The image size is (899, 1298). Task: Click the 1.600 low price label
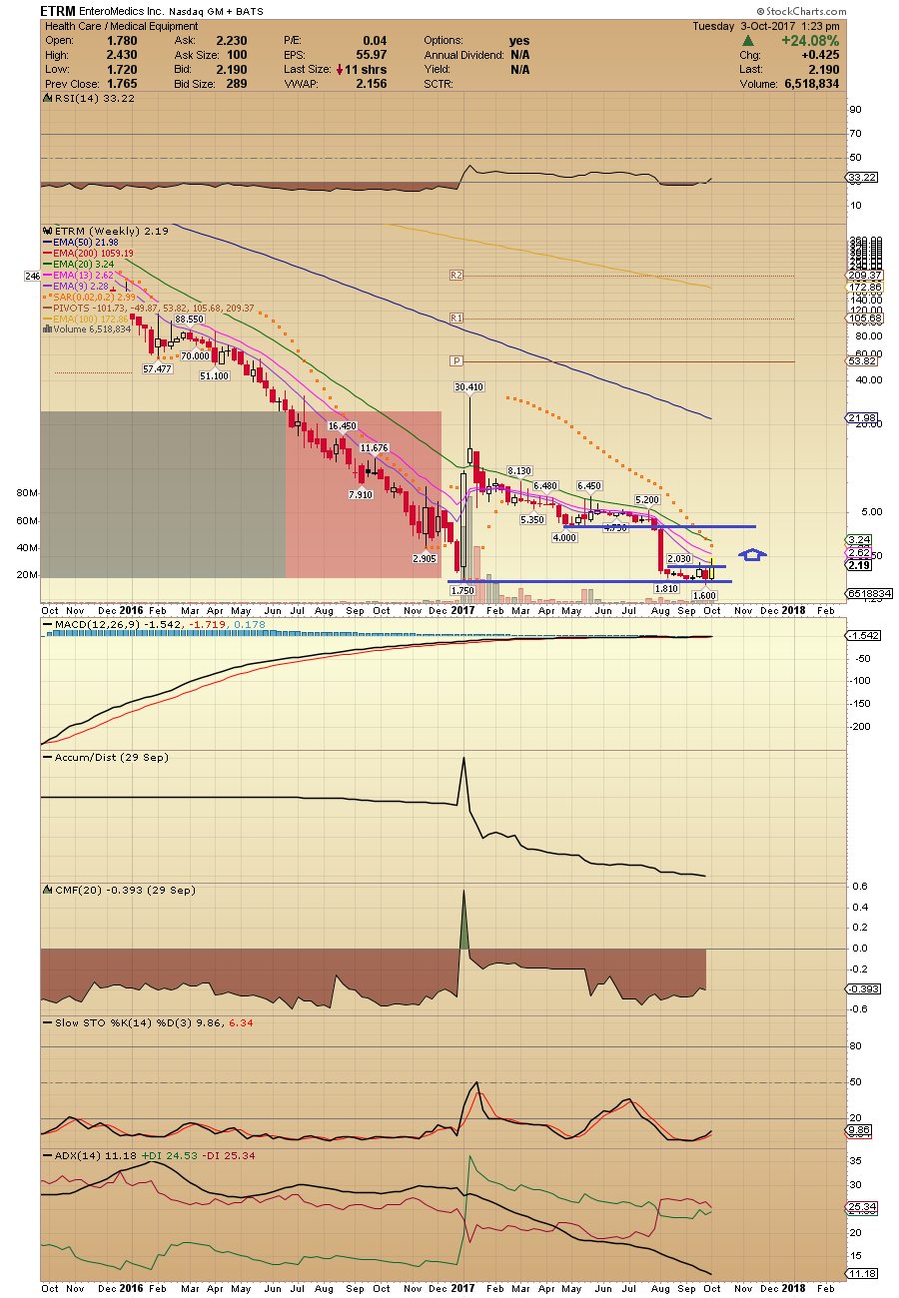click(706, 595)
